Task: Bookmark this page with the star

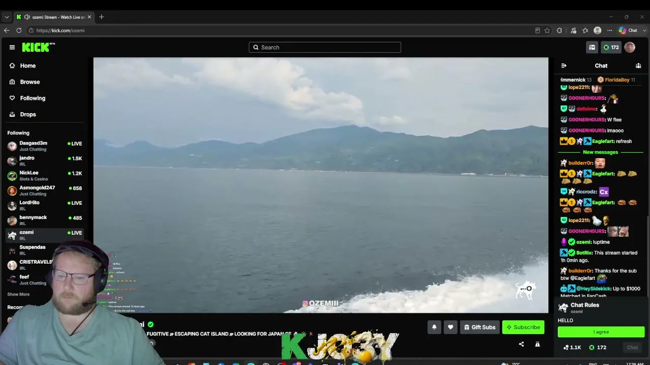Action: tap(547, 30)
